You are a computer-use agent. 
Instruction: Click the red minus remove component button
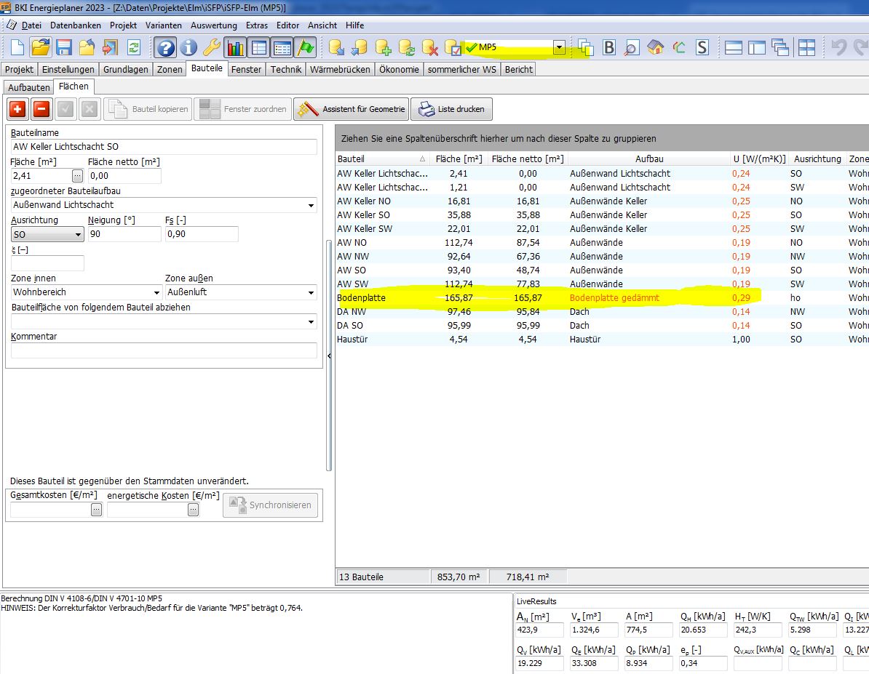41,109
